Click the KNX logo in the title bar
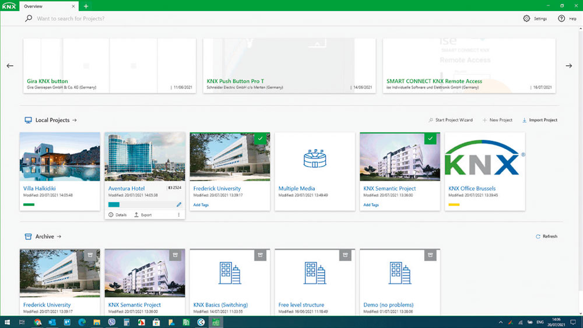The image size is (583, 328). coord(9,6)
